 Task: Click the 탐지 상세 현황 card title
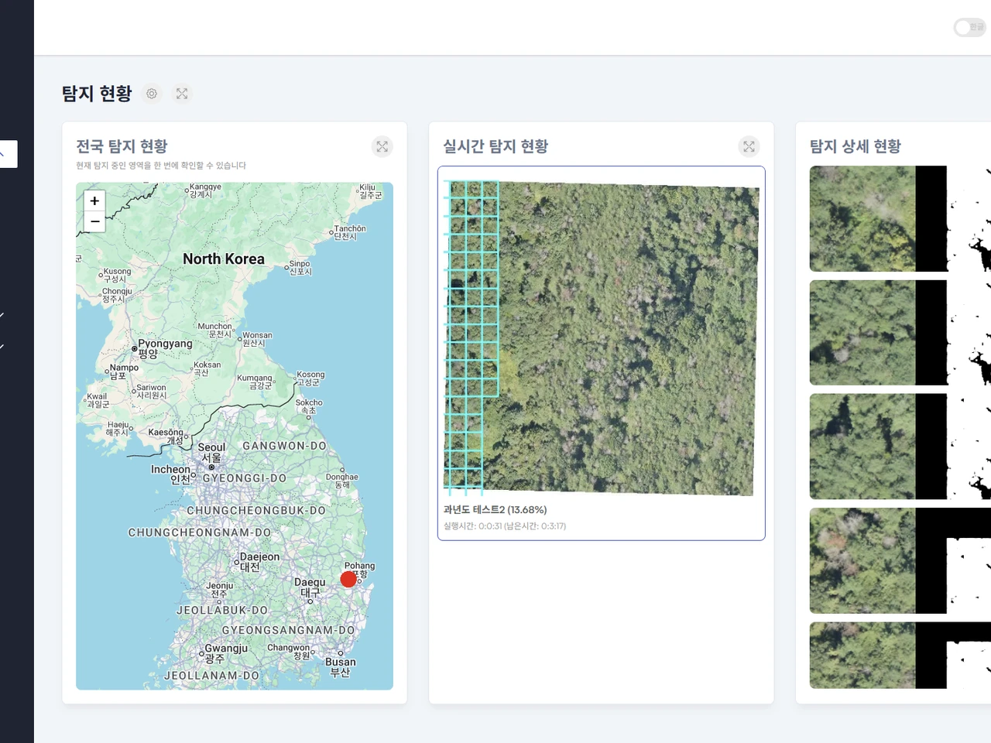[856, 146]
